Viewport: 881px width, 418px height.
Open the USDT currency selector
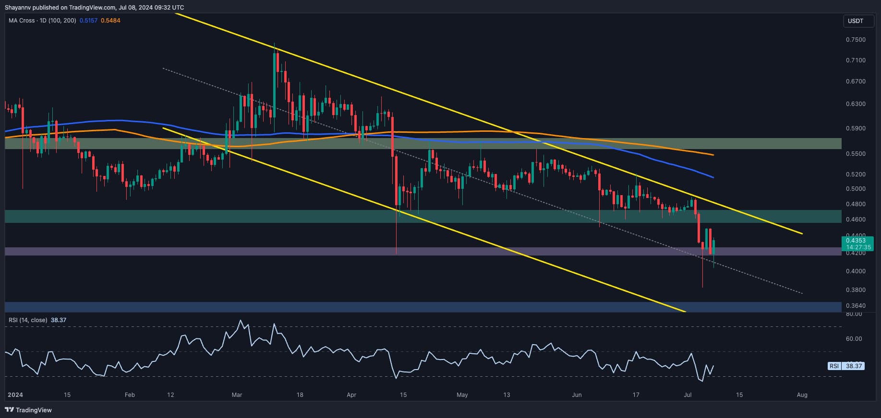(855, 21)
